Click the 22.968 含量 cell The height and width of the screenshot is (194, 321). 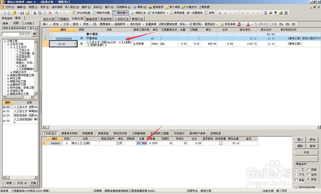pos(142,143)
